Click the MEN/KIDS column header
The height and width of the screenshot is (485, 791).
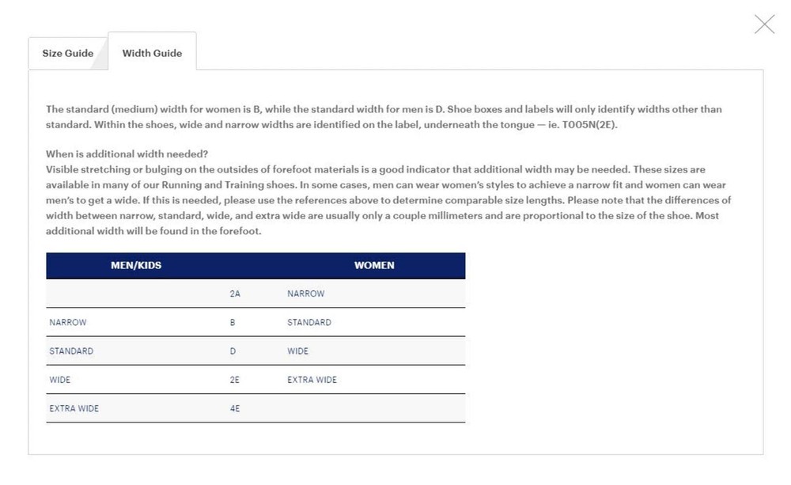136,266
